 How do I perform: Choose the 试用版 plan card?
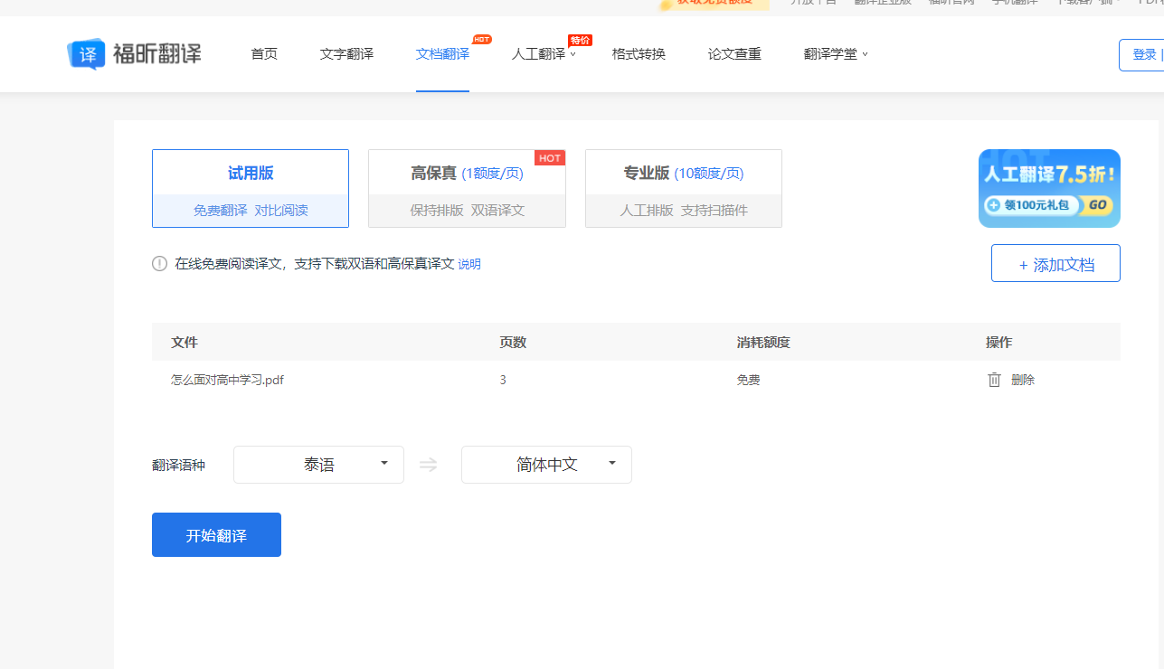pyautogui.click(x=251, y=188)
